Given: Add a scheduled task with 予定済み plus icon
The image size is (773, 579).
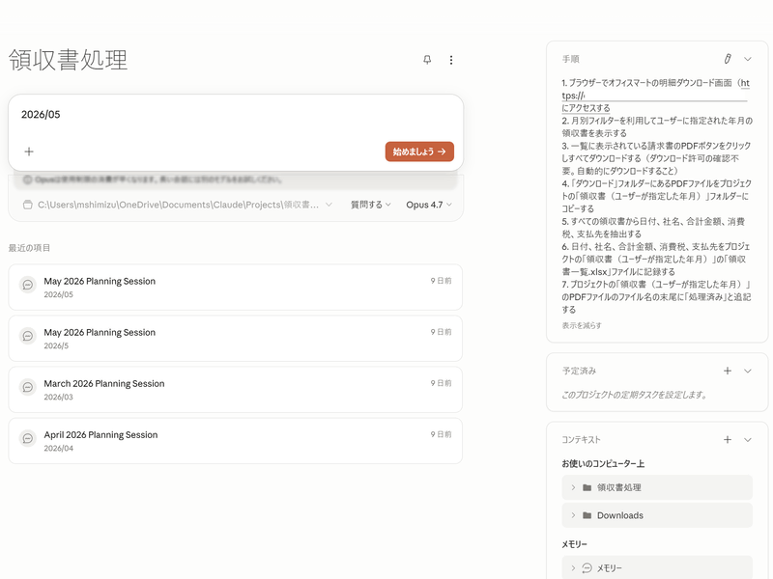Looking at the screenshot, I should click(x=728, y=371).
